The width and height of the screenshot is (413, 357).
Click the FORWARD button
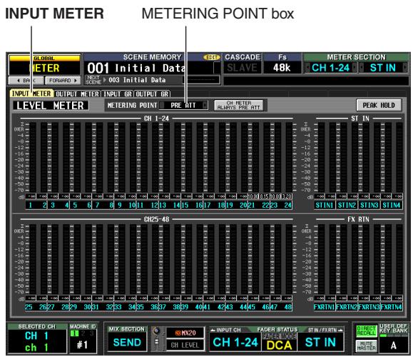(63, 81)
